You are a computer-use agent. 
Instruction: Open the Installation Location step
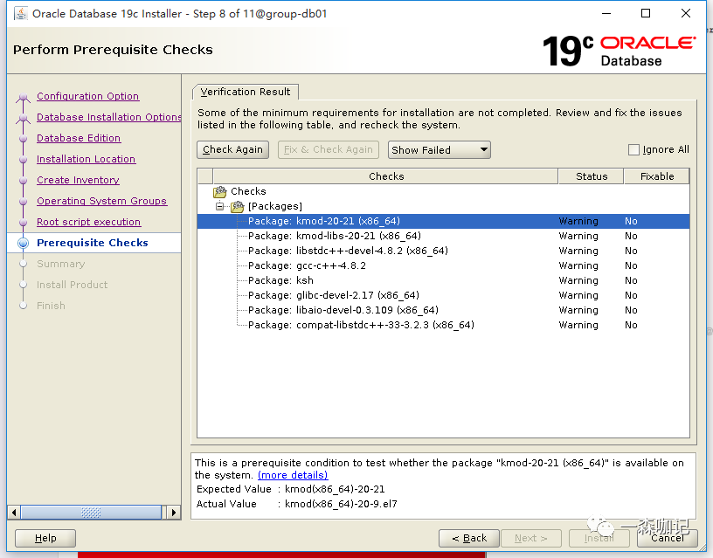86,159
